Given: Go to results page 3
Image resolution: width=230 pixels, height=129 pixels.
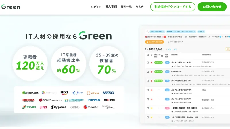Looking at the screenshot, I should click(170, 49).
